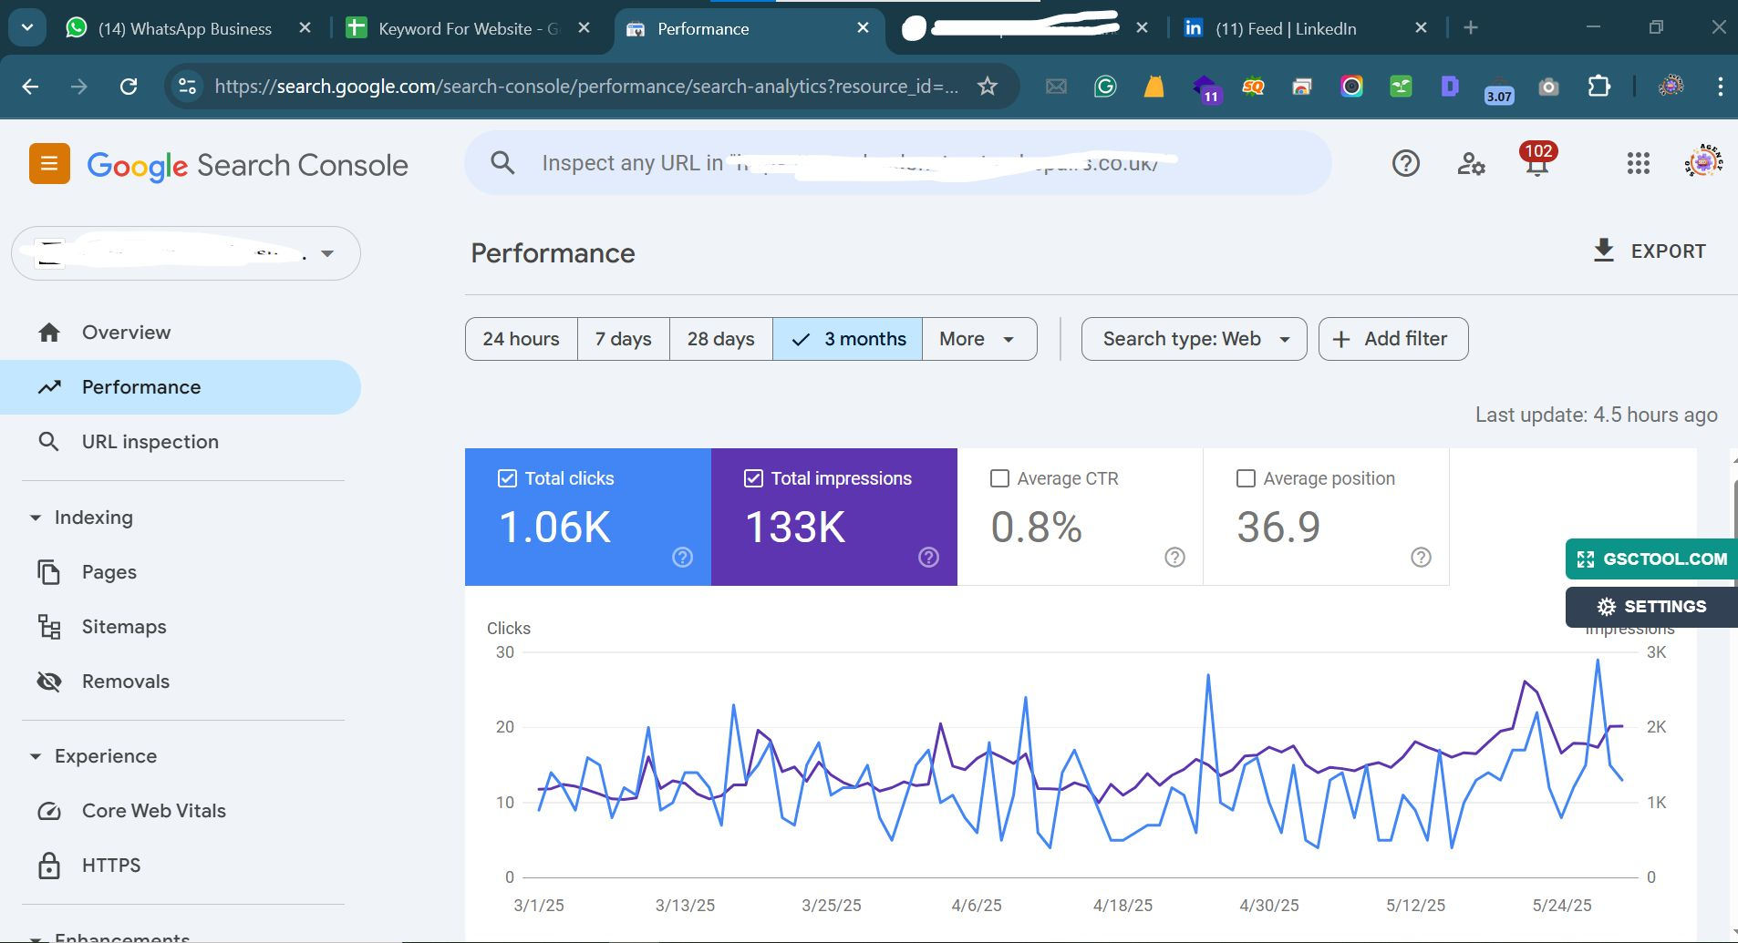
Task: Select the 28 days date range
Action: (x=720, y=339)
